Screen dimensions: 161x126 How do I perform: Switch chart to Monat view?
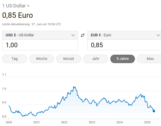click(69, 59)
